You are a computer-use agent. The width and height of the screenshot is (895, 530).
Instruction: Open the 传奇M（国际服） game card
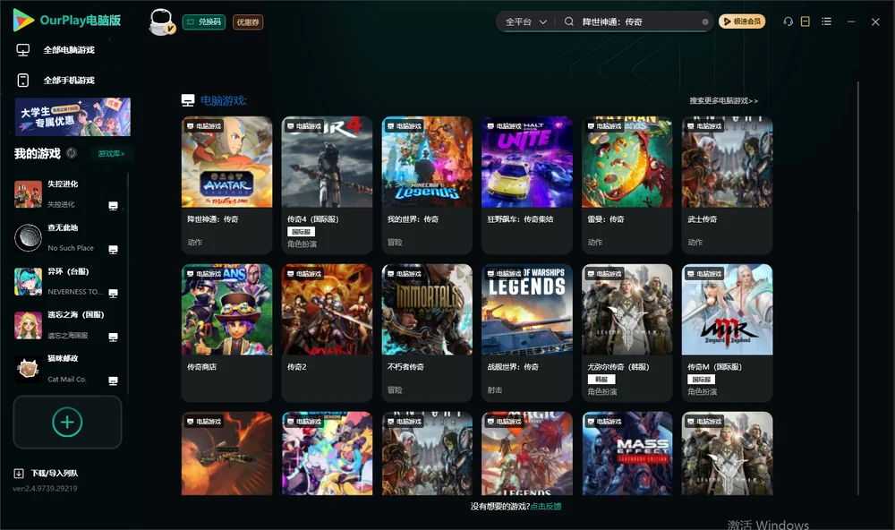[727, 333]
